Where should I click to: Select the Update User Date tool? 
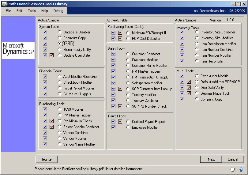tap(59, 55)
